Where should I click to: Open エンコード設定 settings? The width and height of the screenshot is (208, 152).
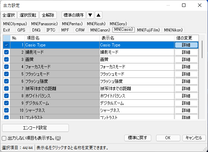[36, 127]
